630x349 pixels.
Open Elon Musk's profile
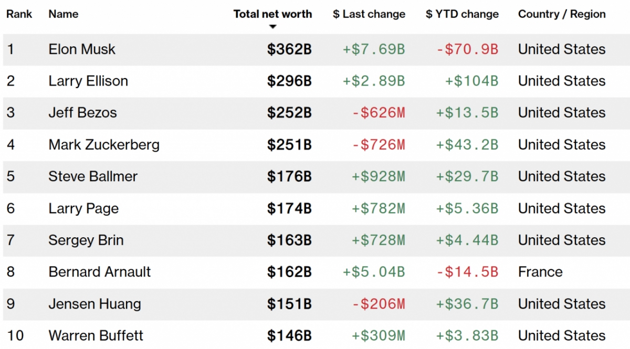pyautogui.click(x=82, y=49)
